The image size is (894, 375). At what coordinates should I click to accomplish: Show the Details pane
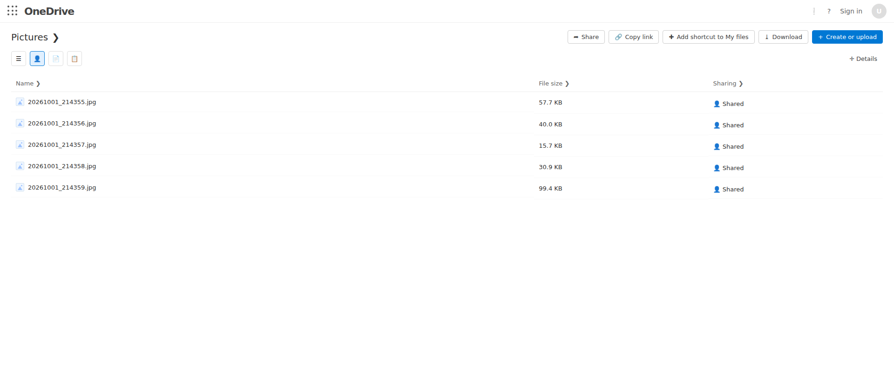tap(863, 59)
